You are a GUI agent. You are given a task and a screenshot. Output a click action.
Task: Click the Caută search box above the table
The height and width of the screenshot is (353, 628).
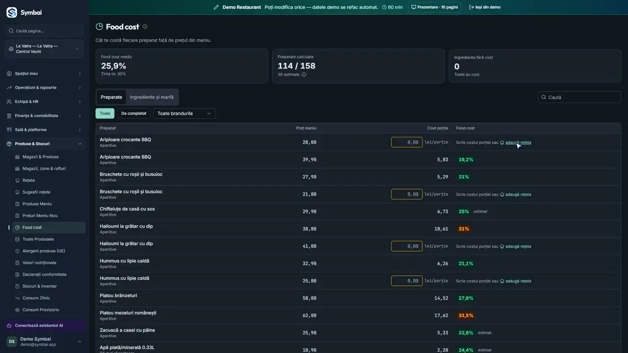[579, 97]
